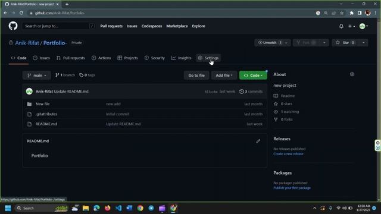Image resolution: width=381 pixels, height=214 pixels.
Task: Open Windows Start menu
Action: 8,208
